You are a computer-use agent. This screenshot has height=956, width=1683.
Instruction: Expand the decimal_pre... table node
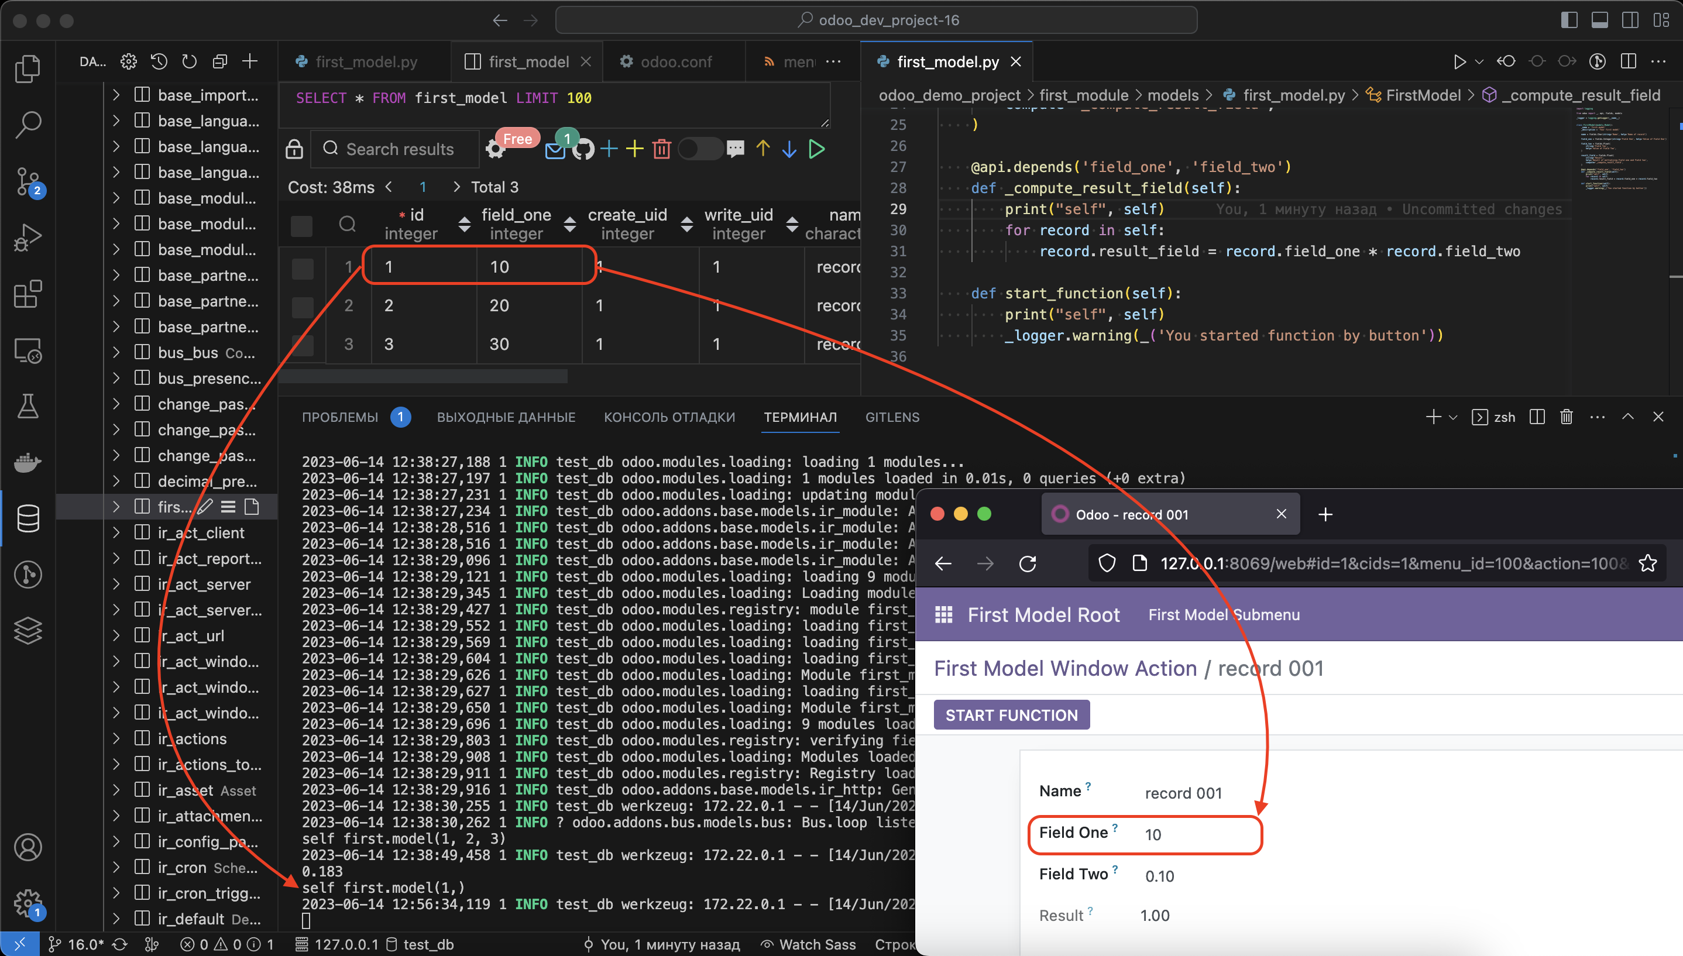(x=116, y=482)
